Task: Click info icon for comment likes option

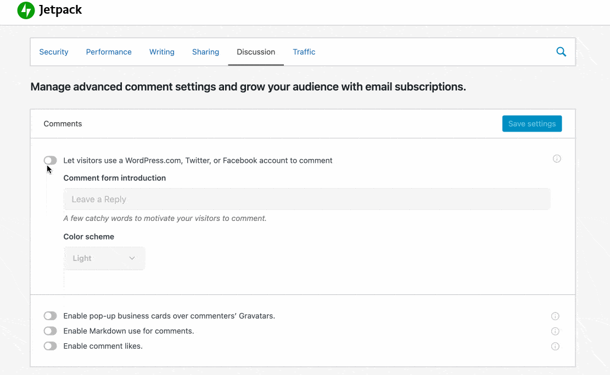Action: point(555,346)
